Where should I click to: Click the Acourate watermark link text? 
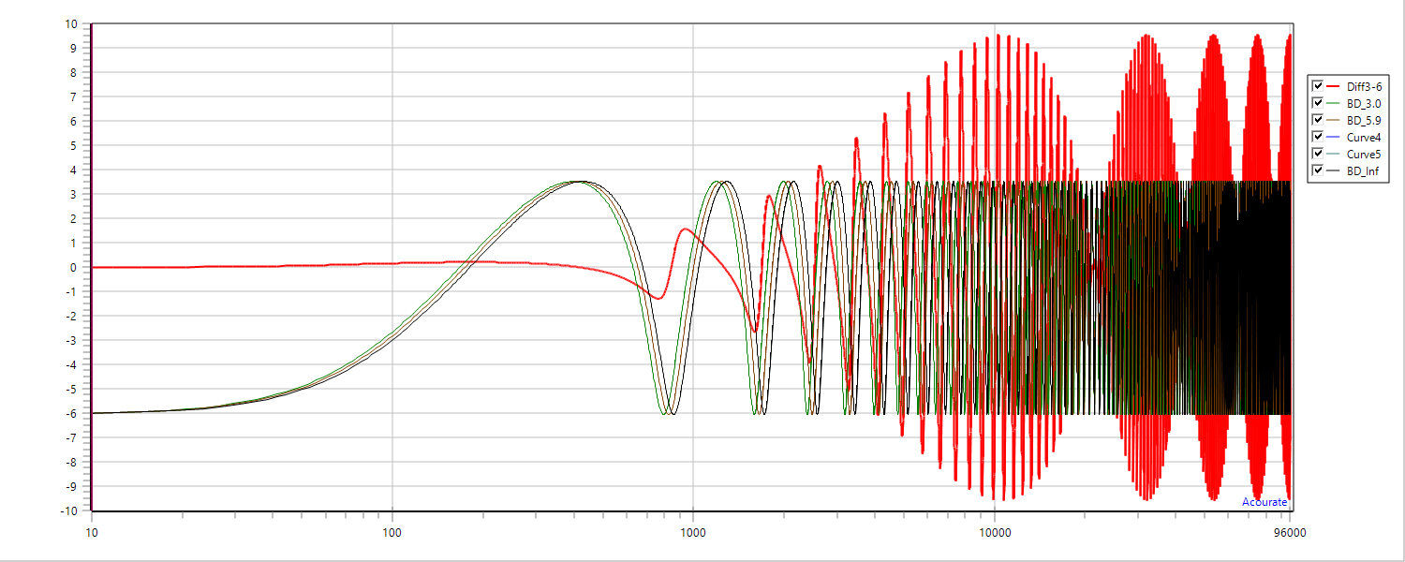point(1264,502)
